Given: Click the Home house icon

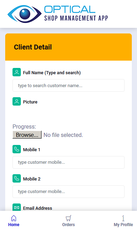Looking at the screenshot, I should point(14,218).
